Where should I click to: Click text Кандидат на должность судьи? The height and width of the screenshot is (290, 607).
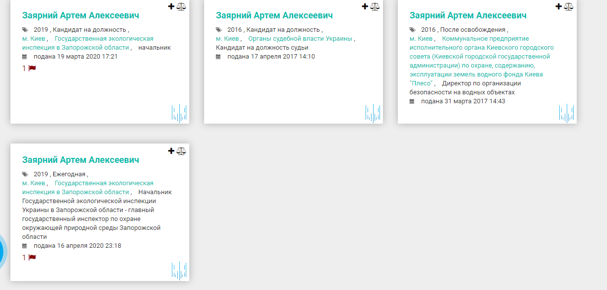(262, 48)
